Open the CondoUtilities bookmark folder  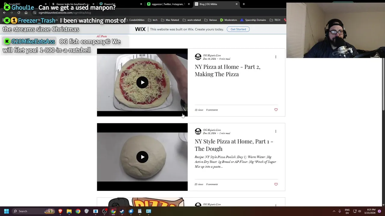pyautogui.click(x=134, y=20)
